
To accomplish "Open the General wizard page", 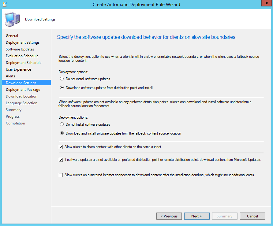I will click(x=12, y=36).
